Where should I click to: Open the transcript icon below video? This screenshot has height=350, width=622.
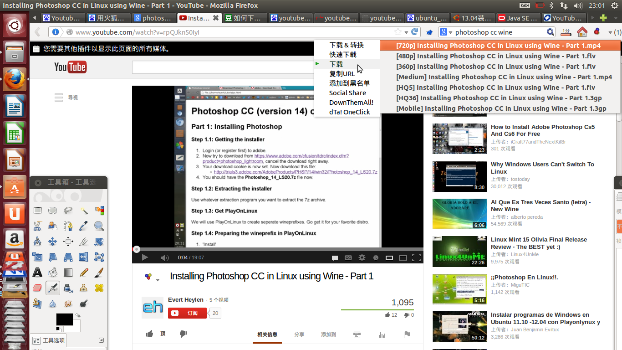point(357,335)
